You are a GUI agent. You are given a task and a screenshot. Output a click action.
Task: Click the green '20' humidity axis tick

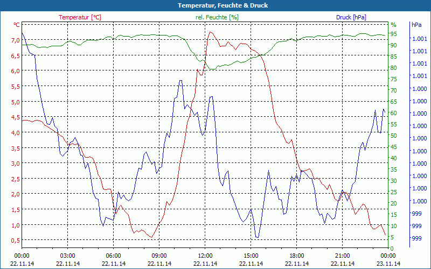[x=394, y=203]
